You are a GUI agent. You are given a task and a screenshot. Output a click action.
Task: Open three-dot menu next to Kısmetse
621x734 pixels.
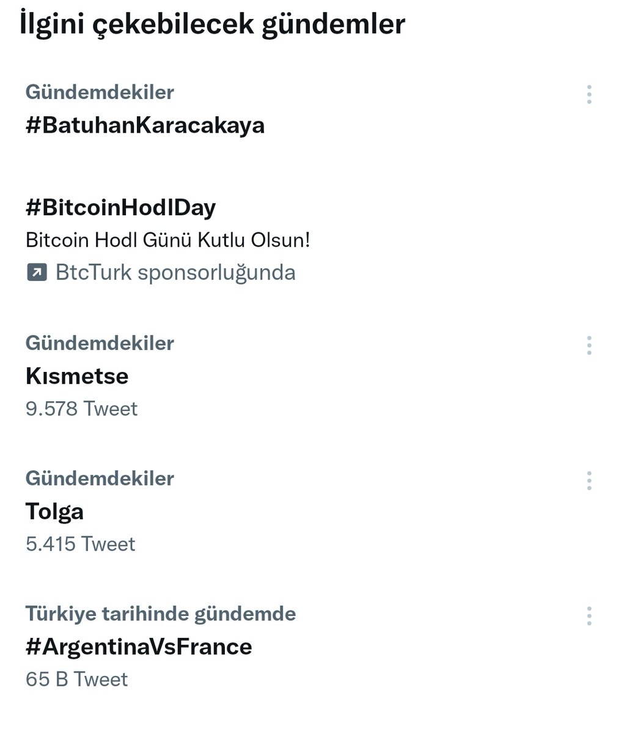point(589,345)
